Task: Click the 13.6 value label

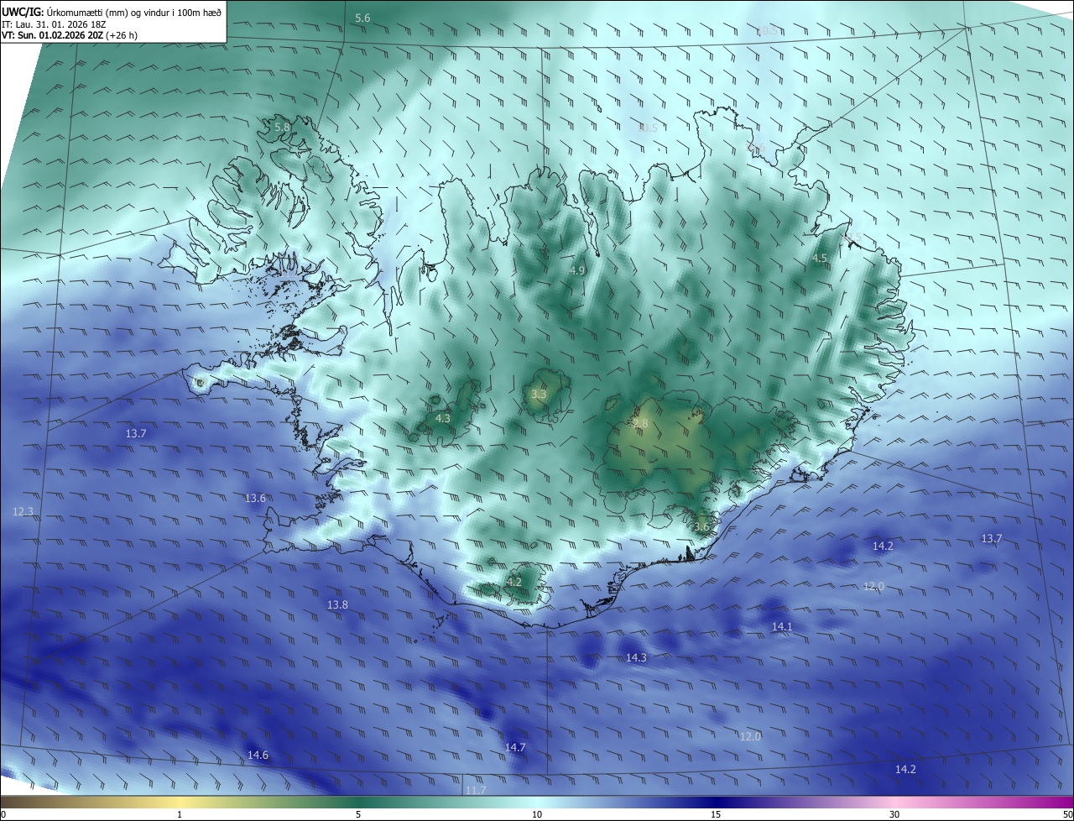Action: (255, 498)
